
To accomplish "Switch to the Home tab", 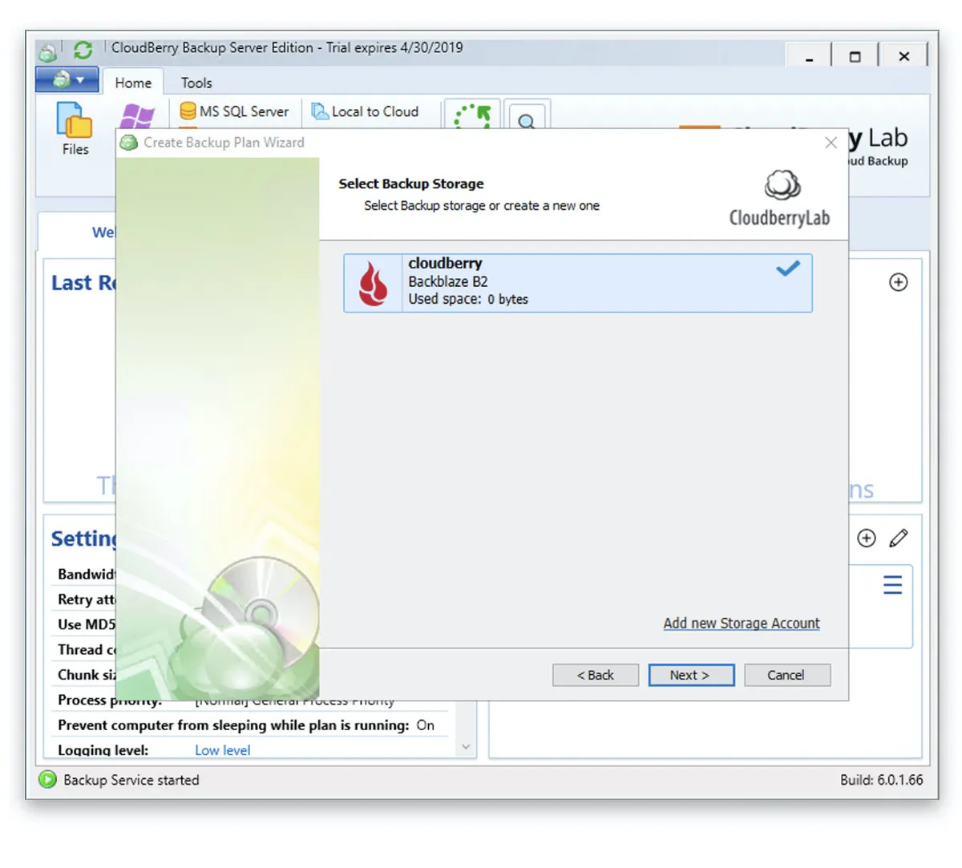I will tap(133, 83).
